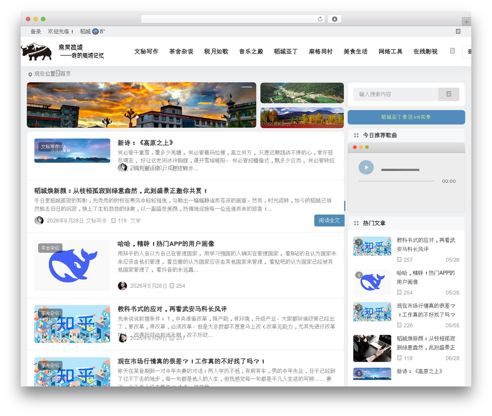The width and height of the screenshot is (492, 416).
Task: Open 音乐之殿 menu
Action: [251, 51]
